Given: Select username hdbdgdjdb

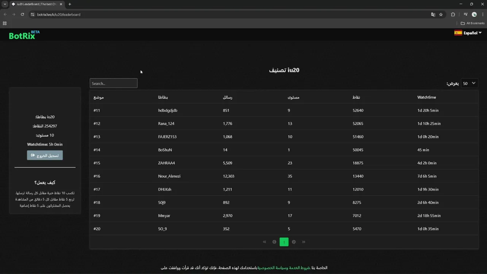Looking at the screenshot, I should [168, 110].
